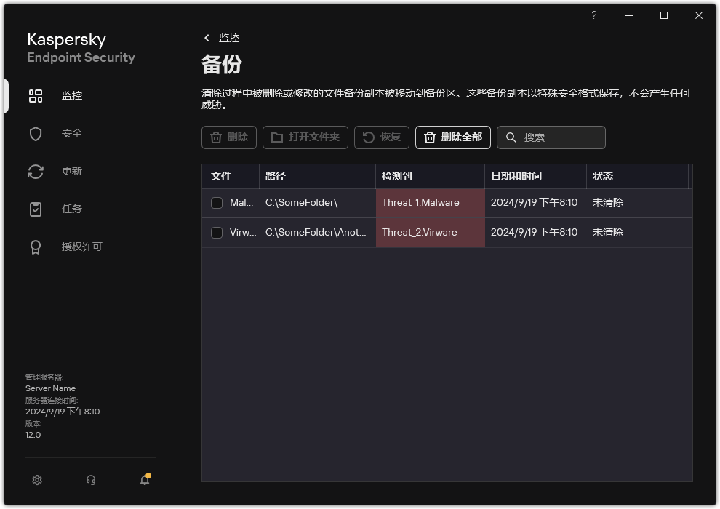Open the 安全 shield icon in the sidebar
This screenshot has height=509, width=720.
click(x=35, y=133)
